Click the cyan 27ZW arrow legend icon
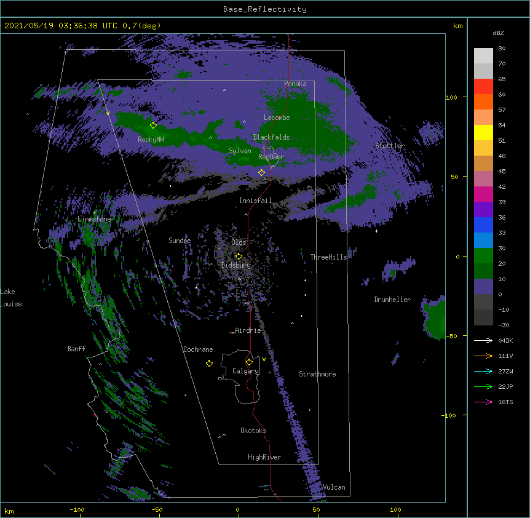The image size is (530, 518). tap(483, 371)
